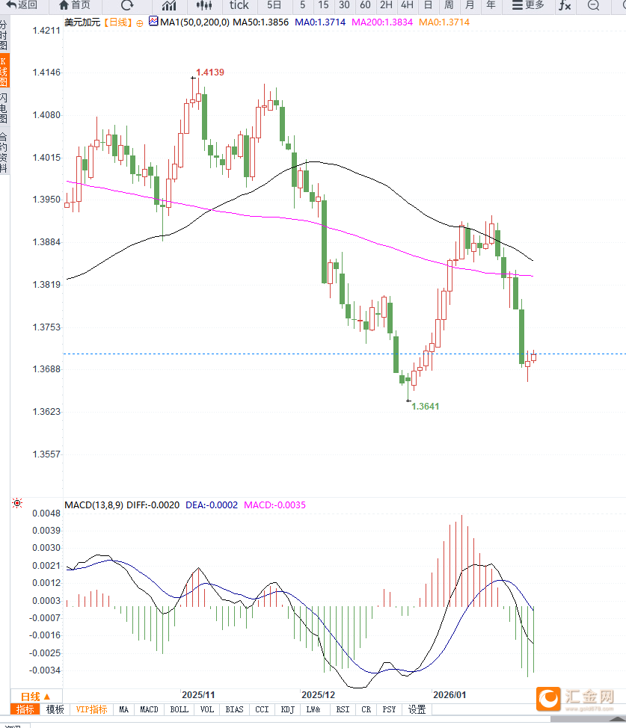Click the scroll-up arrow at bottom right
Screen dimensions: 626x728
point(618,719)
